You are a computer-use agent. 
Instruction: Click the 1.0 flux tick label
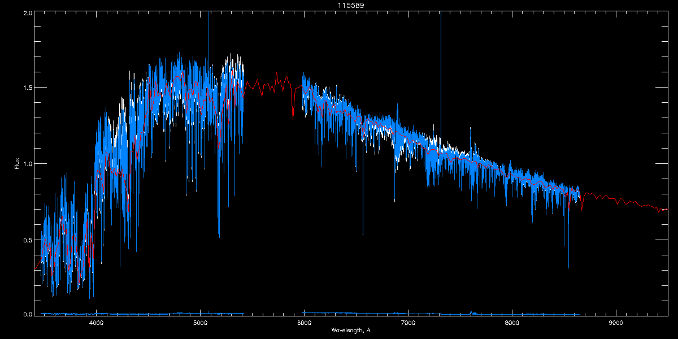click(27, 164)
